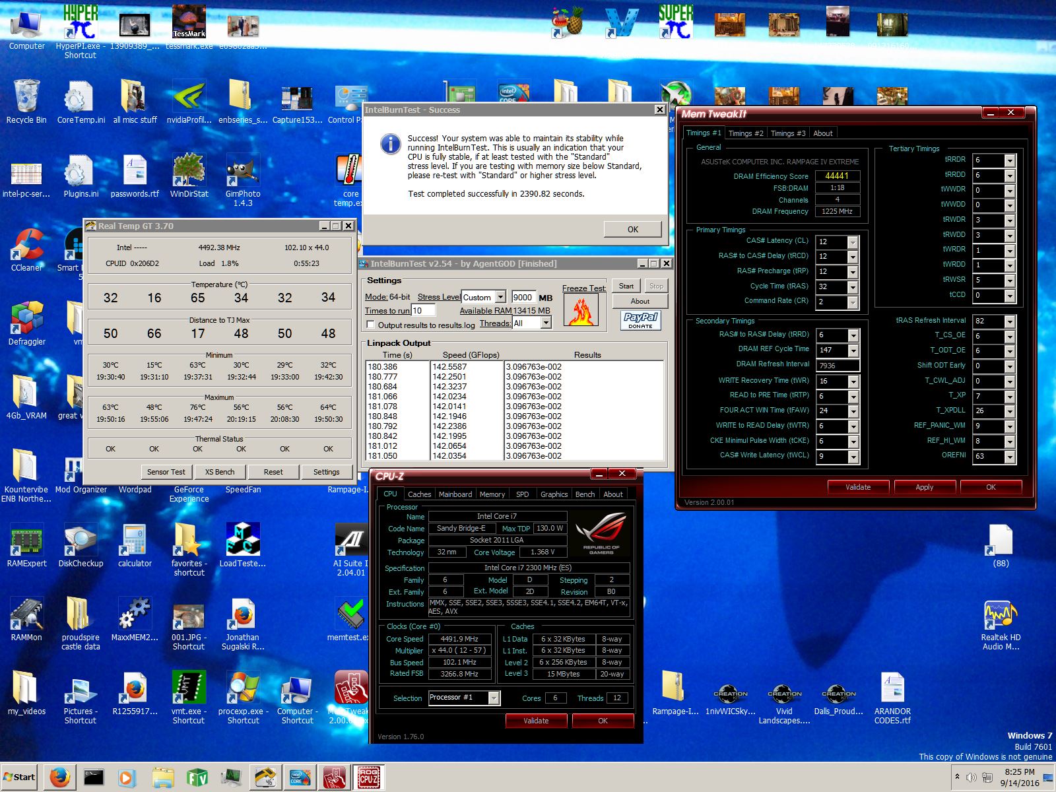1056x792 pixels.
Task: Expand Cycle Time (tRAS) dropdown
Action: pyautogui.click(x=853, y=287)
